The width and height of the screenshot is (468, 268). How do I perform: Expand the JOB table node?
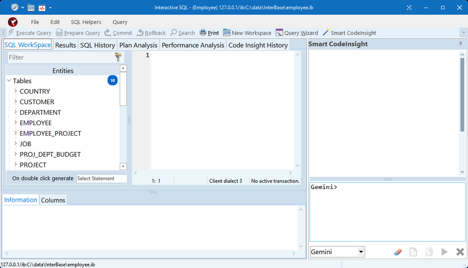click(x=16, y=143)
